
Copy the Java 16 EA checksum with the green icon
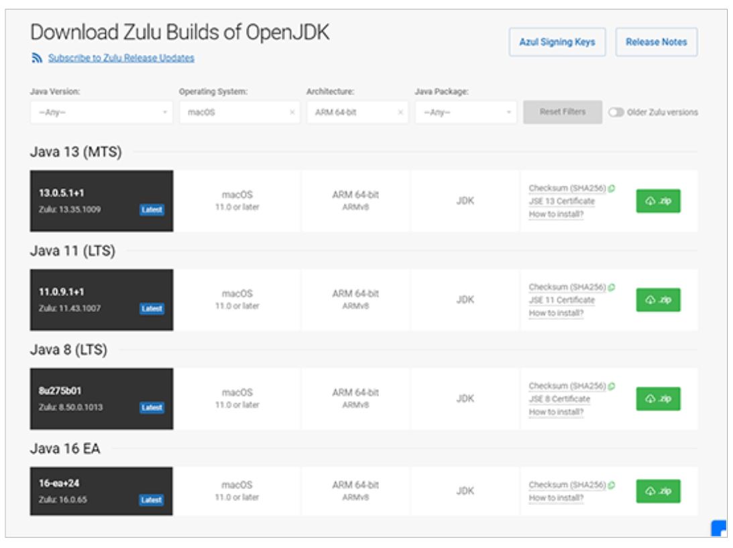pyautogui.click(x=612, y=485)
